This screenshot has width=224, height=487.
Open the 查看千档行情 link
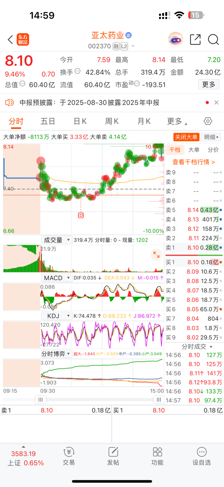click(194, 162)
